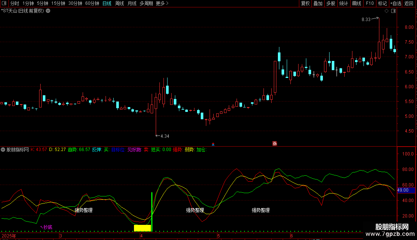Viewport: 417px width, 240px height.
Task: Click the 加仓 indicator label
Action: click(201, 150)
